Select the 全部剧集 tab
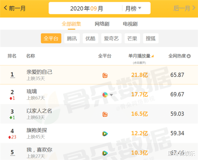Screen dimensions: 198x160 (71, 24)
